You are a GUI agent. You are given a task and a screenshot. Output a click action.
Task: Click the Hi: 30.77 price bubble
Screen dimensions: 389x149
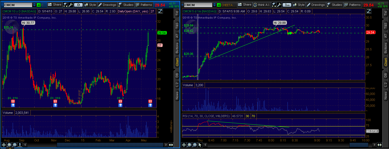pos(28,23)
